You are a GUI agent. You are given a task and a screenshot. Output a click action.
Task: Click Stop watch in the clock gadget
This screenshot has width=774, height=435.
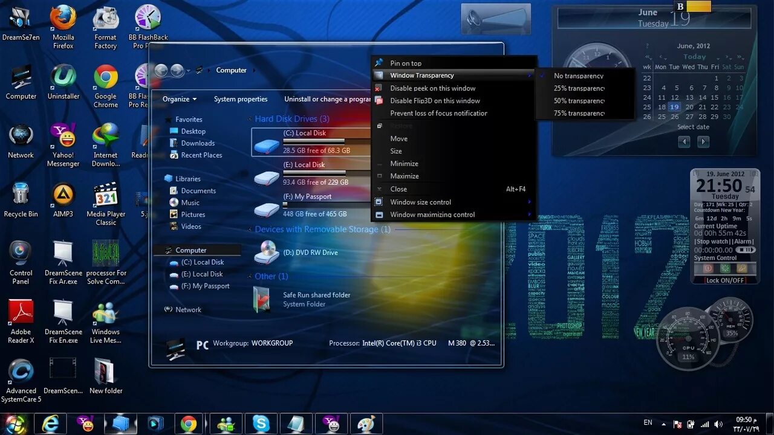(711, 242)
